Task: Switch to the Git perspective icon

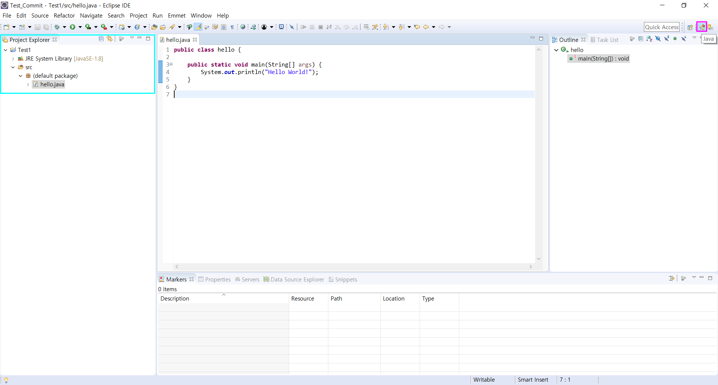Action: tap(711, 27)
